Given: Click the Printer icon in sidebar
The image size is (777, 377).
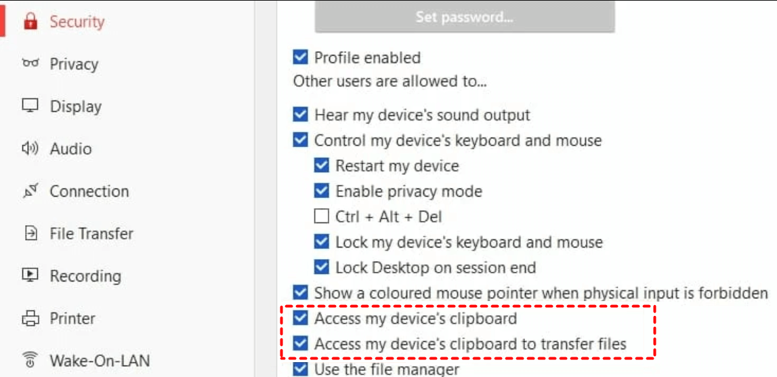Looking at the screenshot, I should 30,319.
